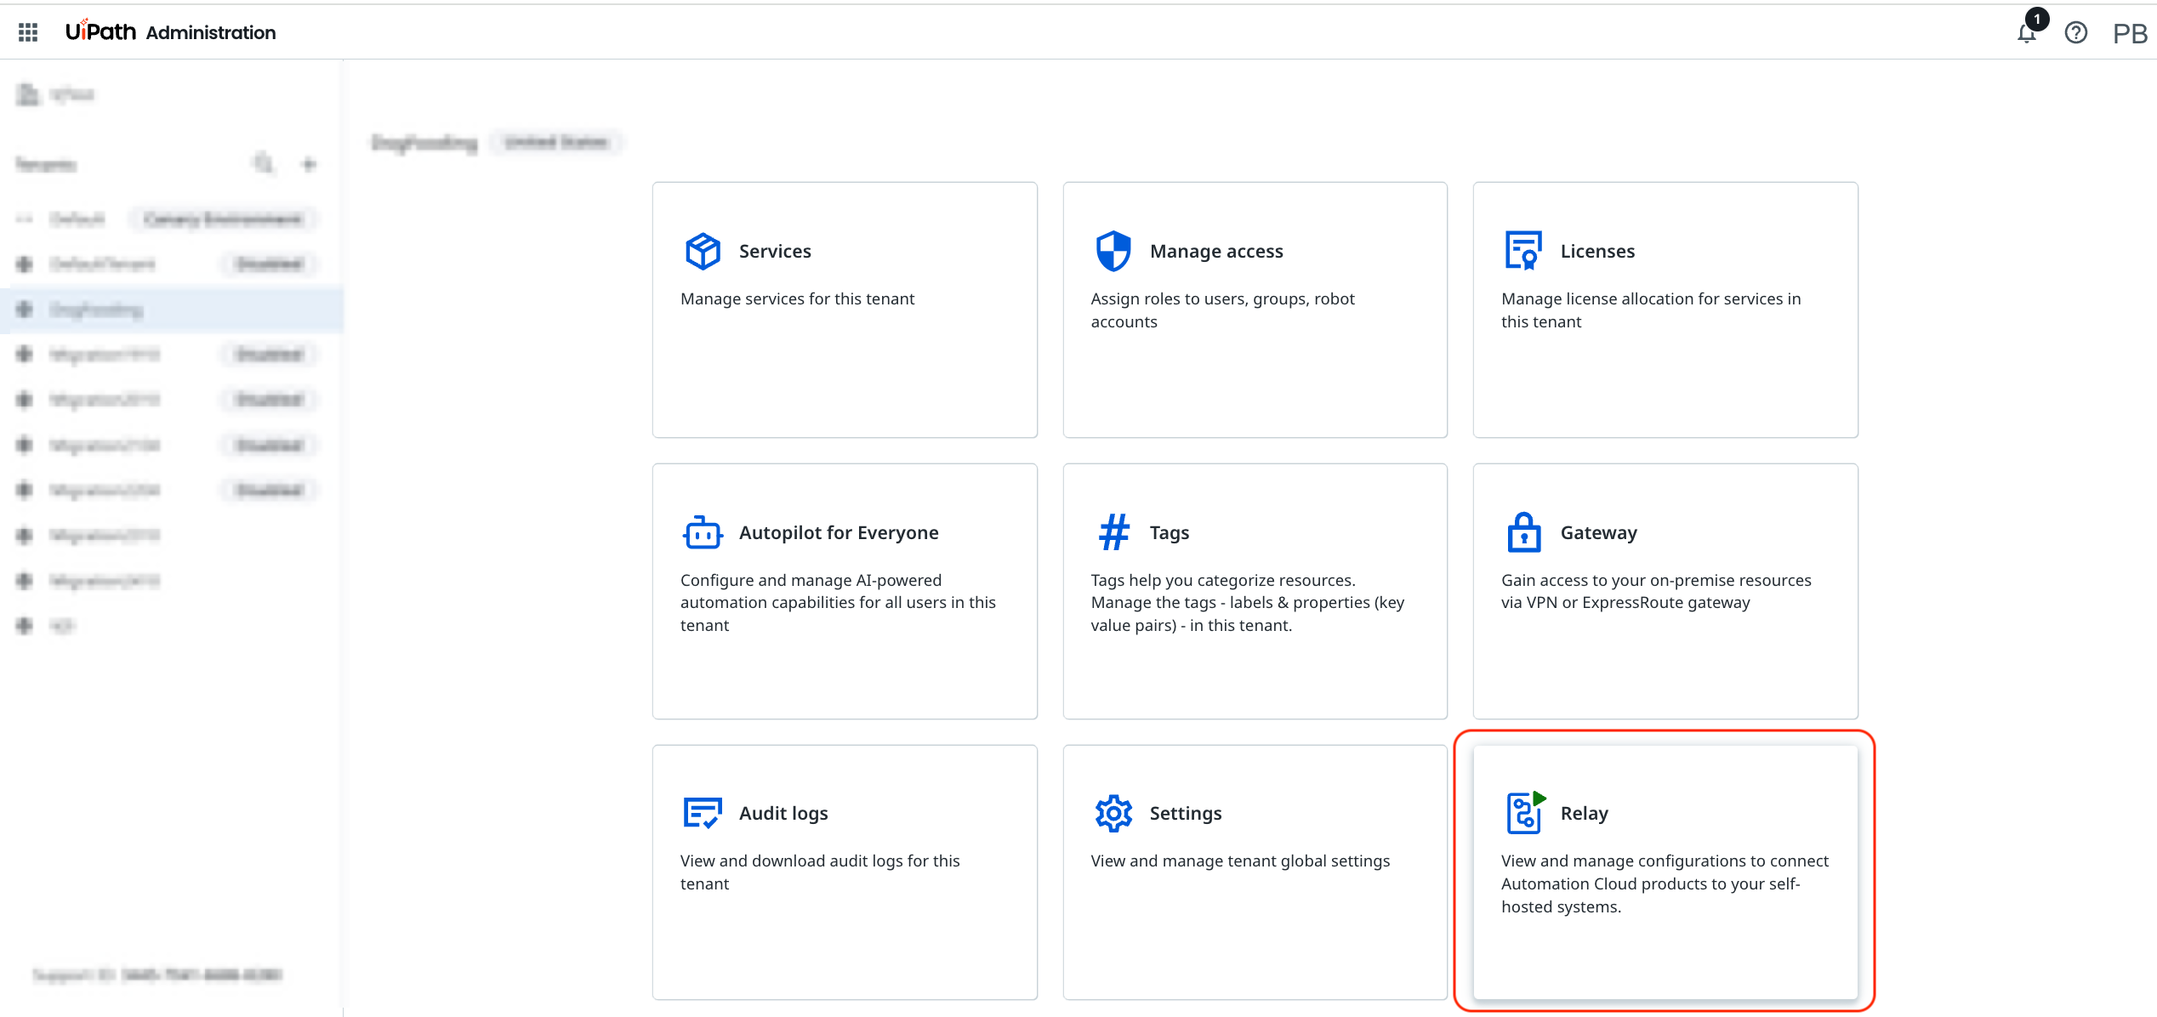
Task: Click the Gateway lock icon
Action: [1523, 532]
